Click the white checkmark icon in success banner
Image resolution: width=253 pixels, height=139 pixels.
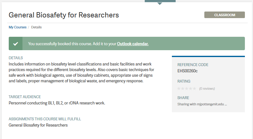(x=16, y=44)
